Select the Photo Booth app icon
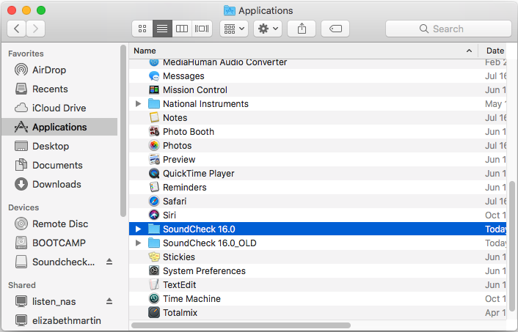The image size is (518, 332). 154,131
